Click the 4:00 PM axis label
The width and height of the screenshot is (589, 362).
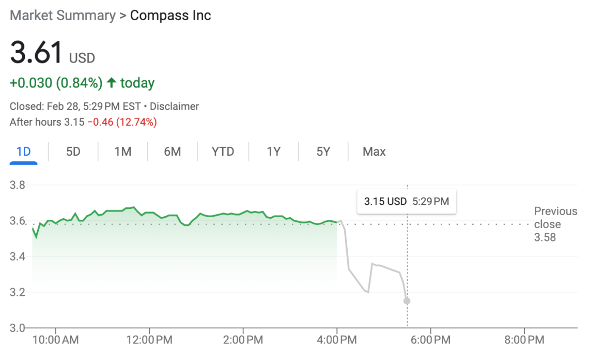click(337, 340)
